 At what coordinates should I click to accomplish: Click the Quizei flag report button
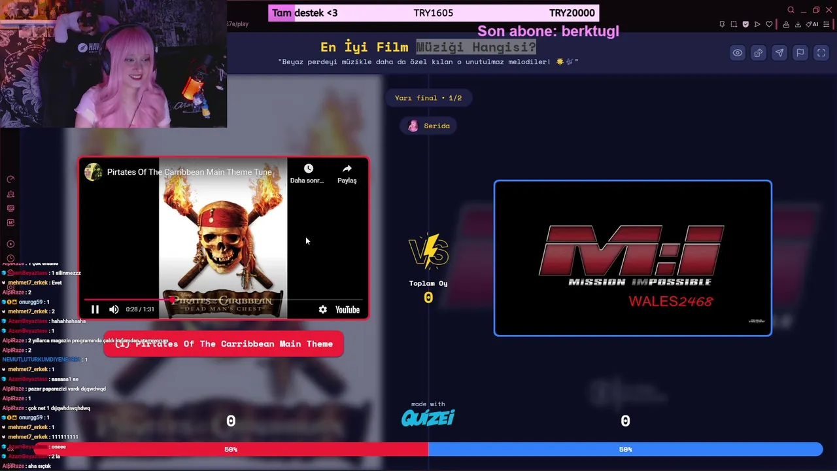(x=800, y=53)
